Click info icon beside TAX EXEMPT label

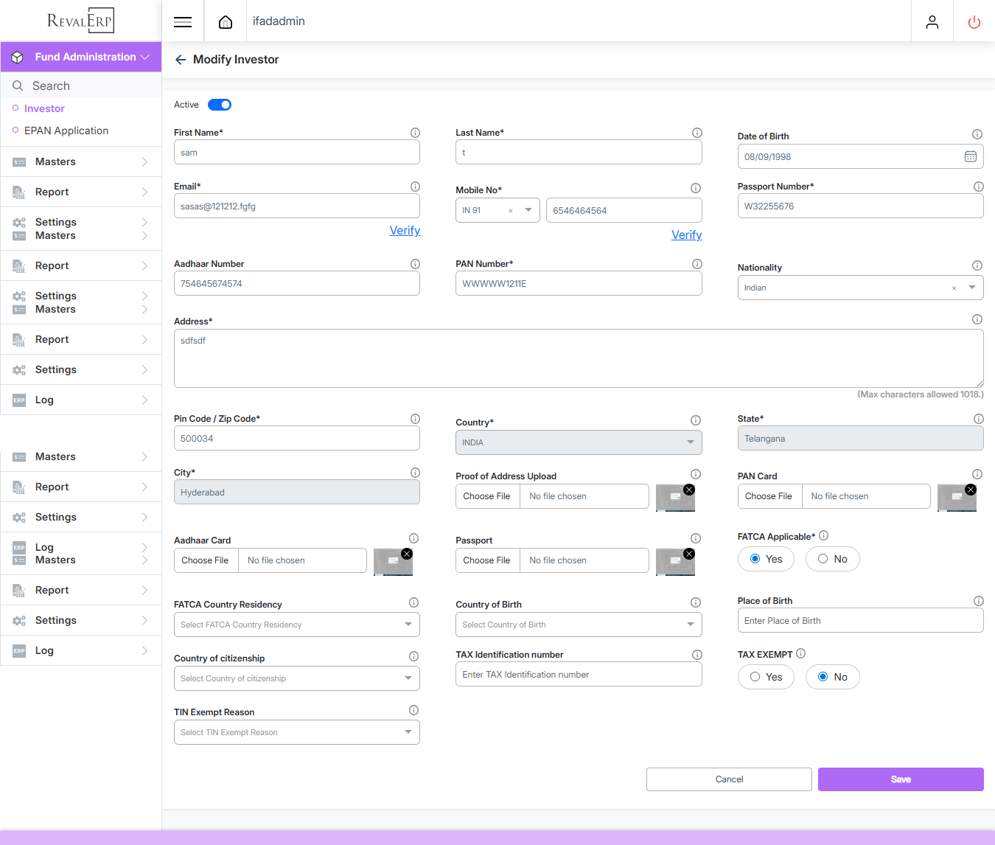tap(801, 653)
